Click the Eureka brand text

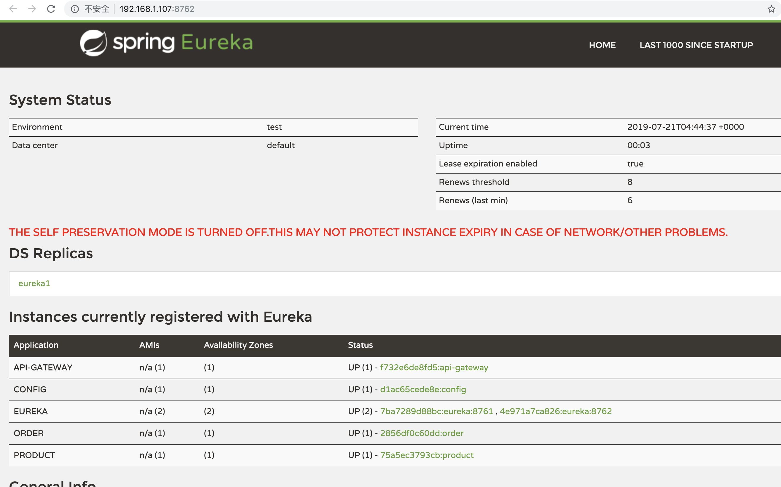click(217, 43)
